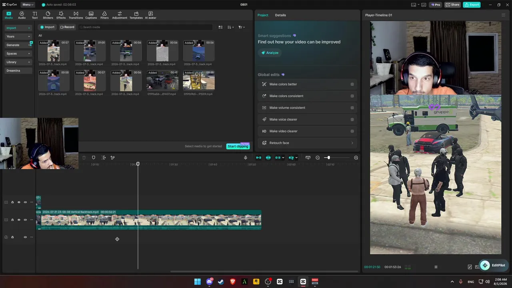Viewport: 512px width, 288px height.
Task: Expand the Yours section
Action: (18, 36)
